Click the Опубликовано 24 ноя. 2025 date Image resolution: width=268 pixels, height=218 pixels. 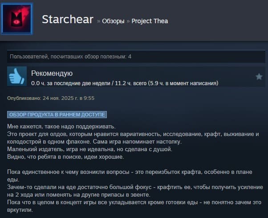(x=51, y=98)
